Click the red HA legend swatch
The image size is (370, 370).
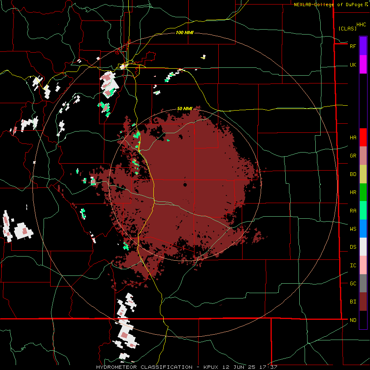tap(363, 137)
